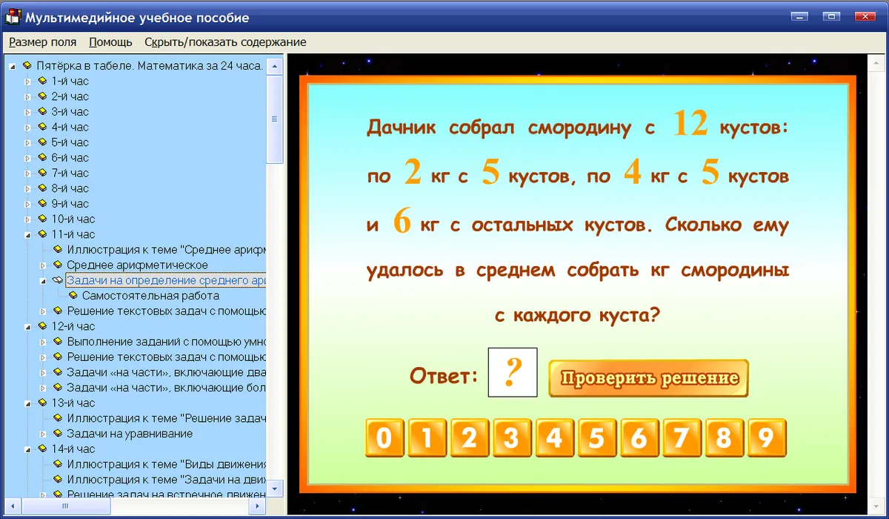The image size is (889, 519).
Task: Click number tile 6
Action: point(639,438)
